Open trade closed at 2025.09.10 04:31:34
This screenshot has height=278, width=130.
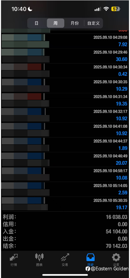click(65, 100)
